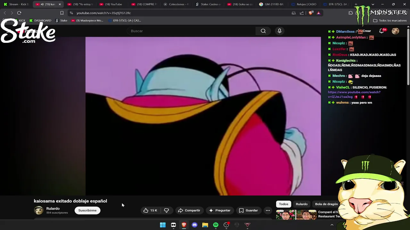
Task: Open the YouTube link in VisheCL's chat message
Action: (x=354, y=94)
